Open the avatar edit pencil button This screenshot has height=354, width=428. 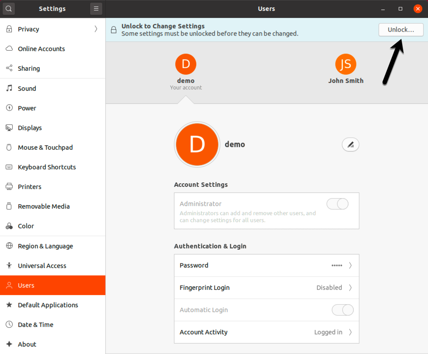pyautogui.click(x=350, y=144)
